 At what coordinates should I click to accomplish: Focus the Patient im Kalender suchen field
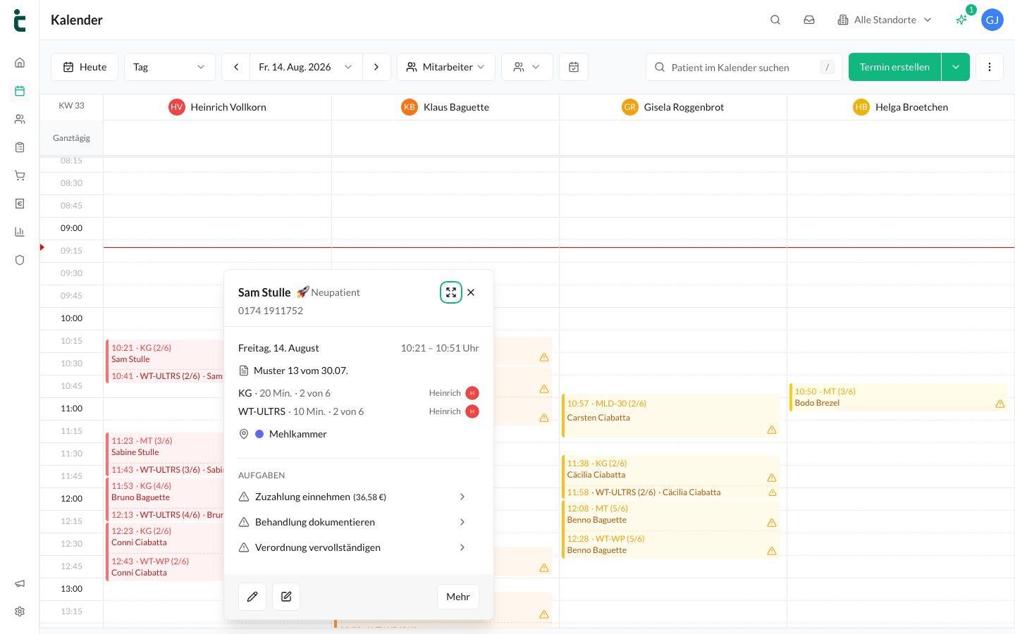(x=744, y=67)
